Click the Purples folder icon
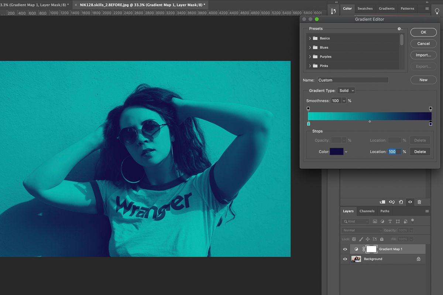 coord(315,57)
